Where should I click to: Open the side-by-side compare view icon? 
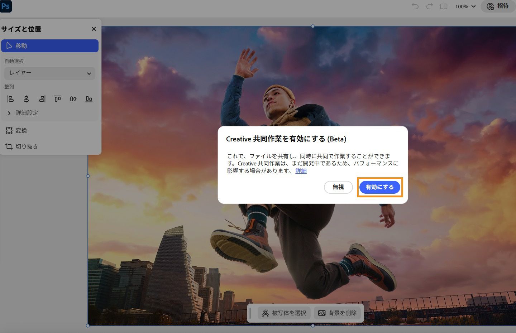[444, 6]
